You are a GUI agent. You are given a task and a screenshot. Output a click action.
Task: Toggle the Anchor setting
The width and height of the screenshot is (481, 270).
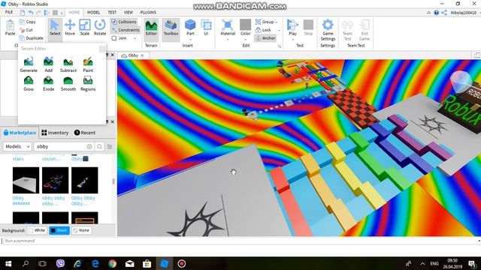(265, 38)
